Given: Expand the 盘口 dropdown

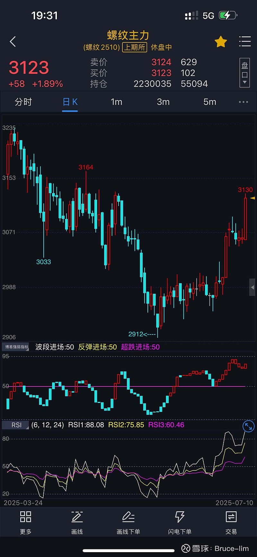Looking at the screenshot, I should 245,73.
